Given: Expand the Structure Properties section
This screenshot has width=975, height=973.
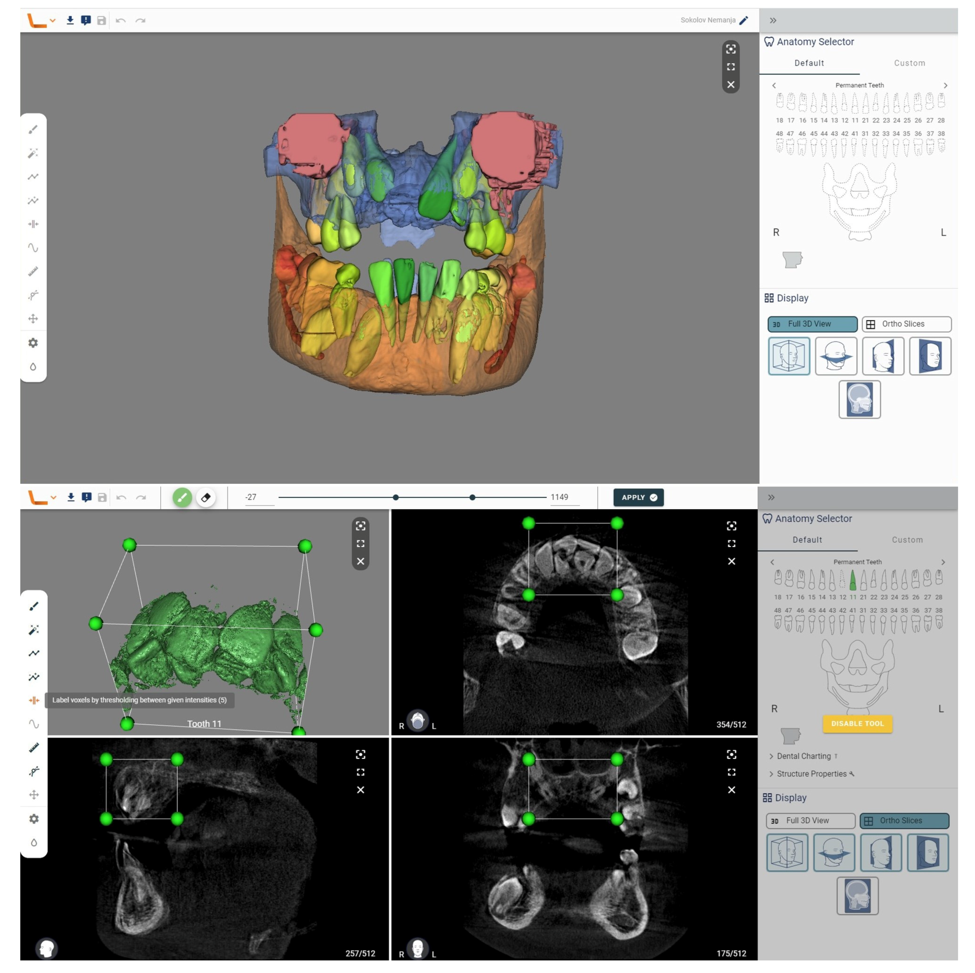Looking at the screenshot, I should point(811,774).
